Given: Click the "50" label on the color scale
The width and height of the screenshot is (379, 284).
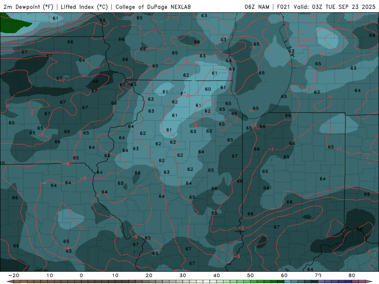Looking at the screenshot, I should pyautogui.click(x=251, y=275).
